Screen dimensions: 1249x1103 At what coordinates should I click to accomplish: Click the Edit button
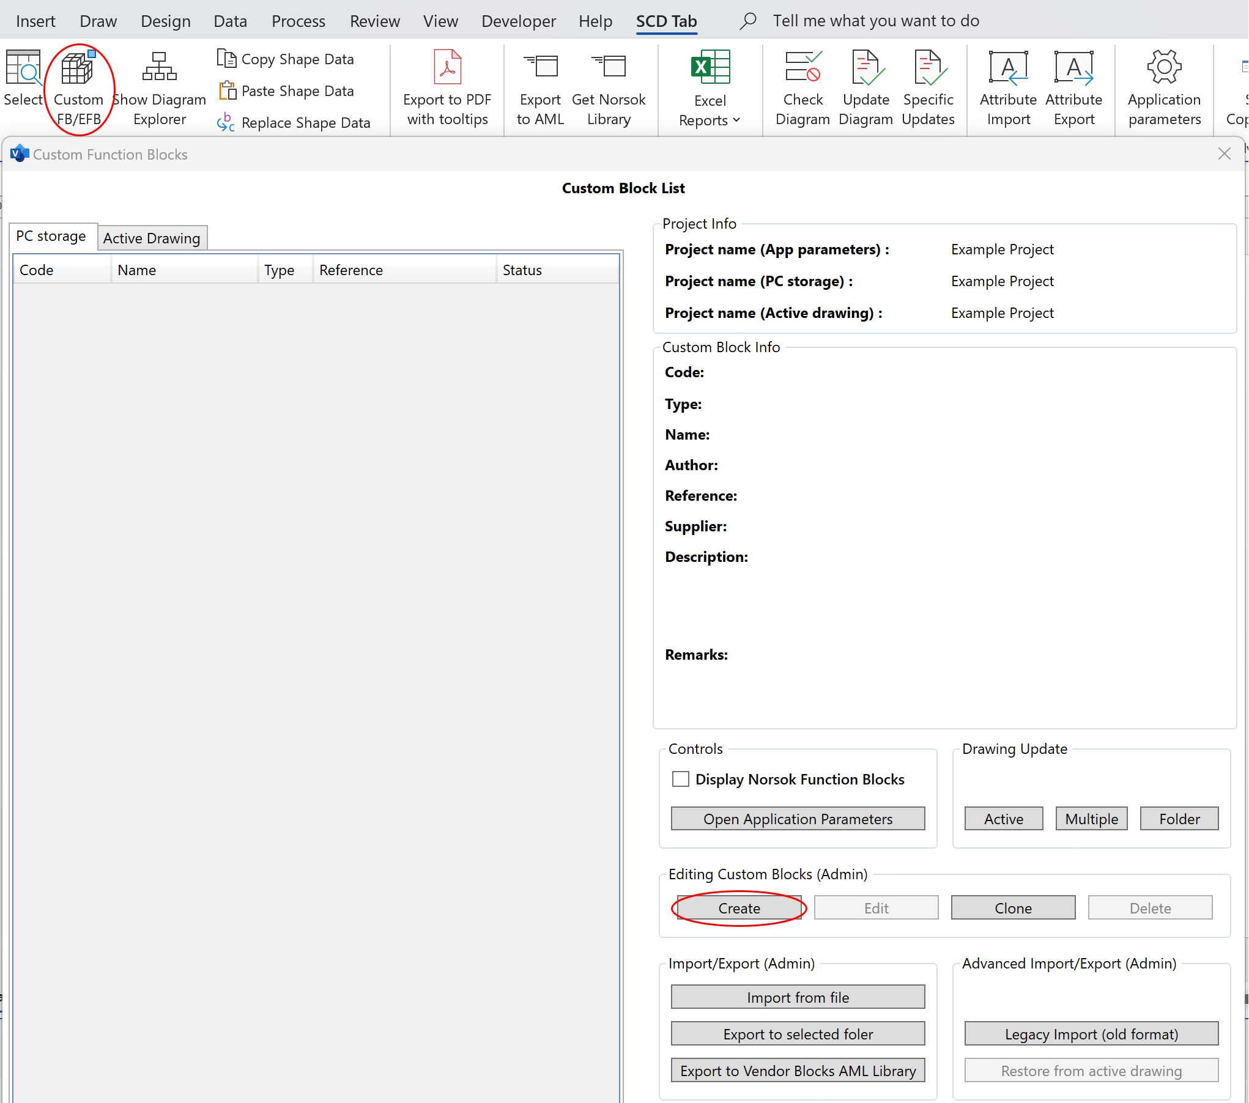(x=876, y=908)
